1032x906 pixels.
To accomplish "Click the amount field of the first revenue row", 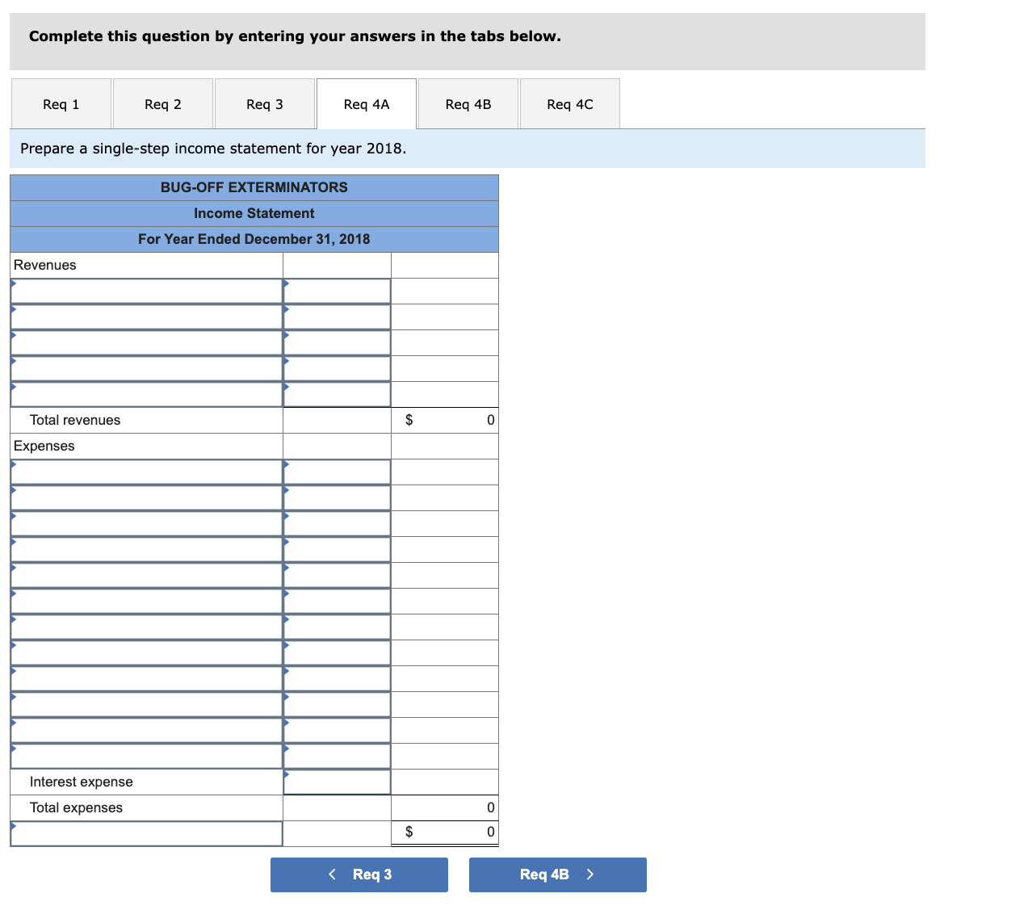I will 338,291.
